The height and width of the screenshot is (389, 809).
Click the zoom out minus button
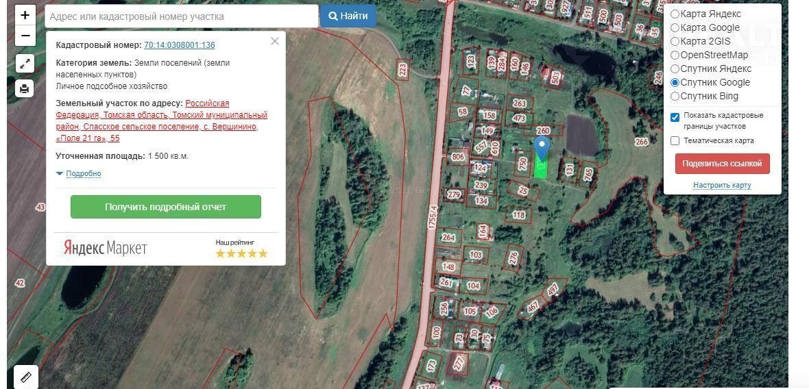coord(25,36)
